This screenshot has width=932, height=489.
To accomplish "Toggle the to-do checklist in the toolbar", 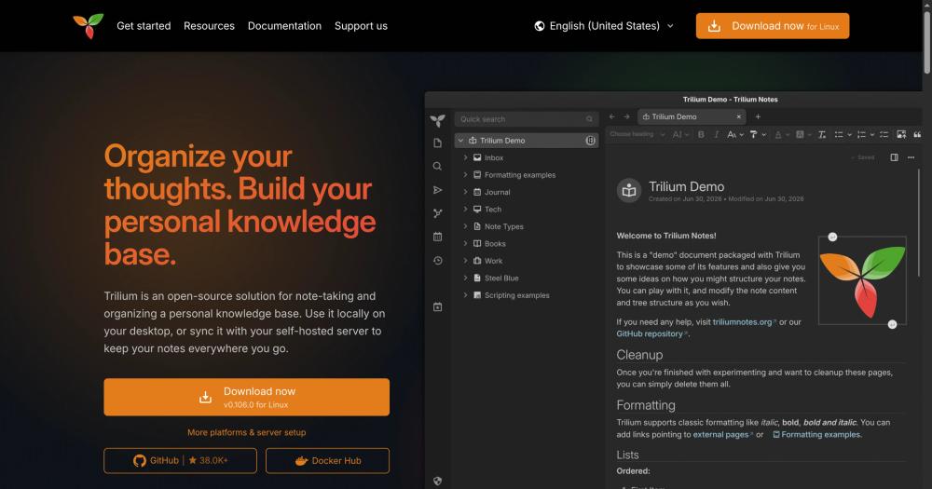I will [884, 134].
